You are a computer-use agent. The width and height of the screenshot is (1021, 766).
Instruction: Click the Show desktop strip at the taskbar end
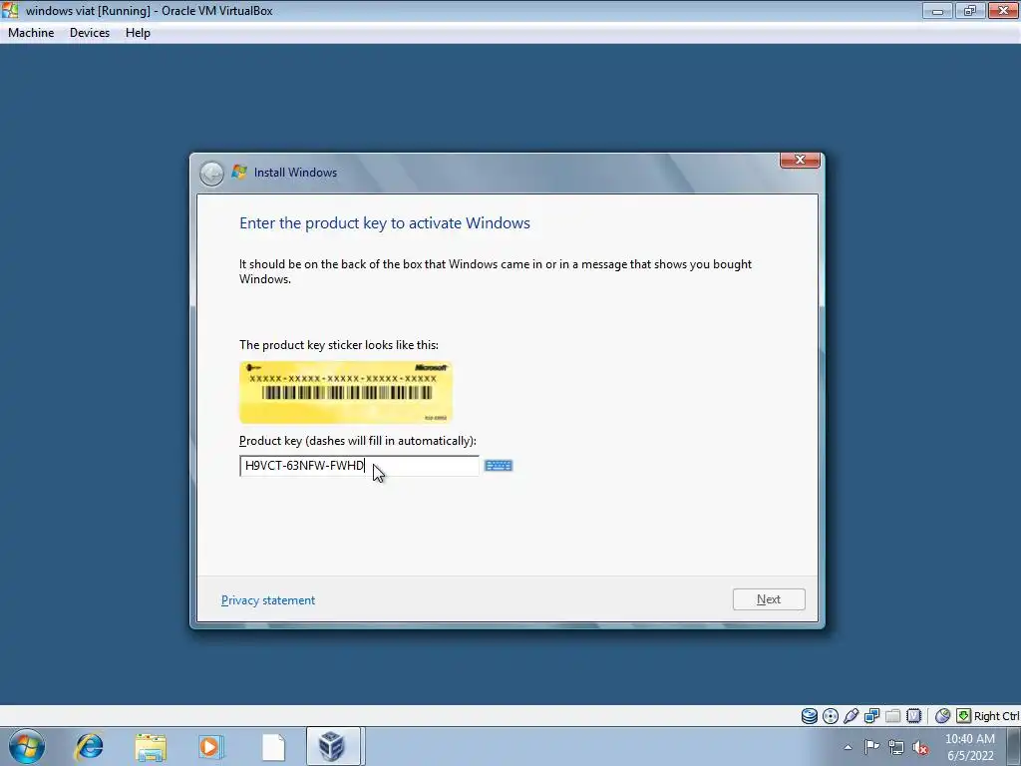click(x=1014, y=746)
